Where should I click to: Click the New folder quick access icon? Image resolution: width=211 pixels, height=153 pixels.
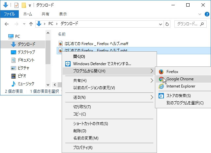[x=24, y=5]
